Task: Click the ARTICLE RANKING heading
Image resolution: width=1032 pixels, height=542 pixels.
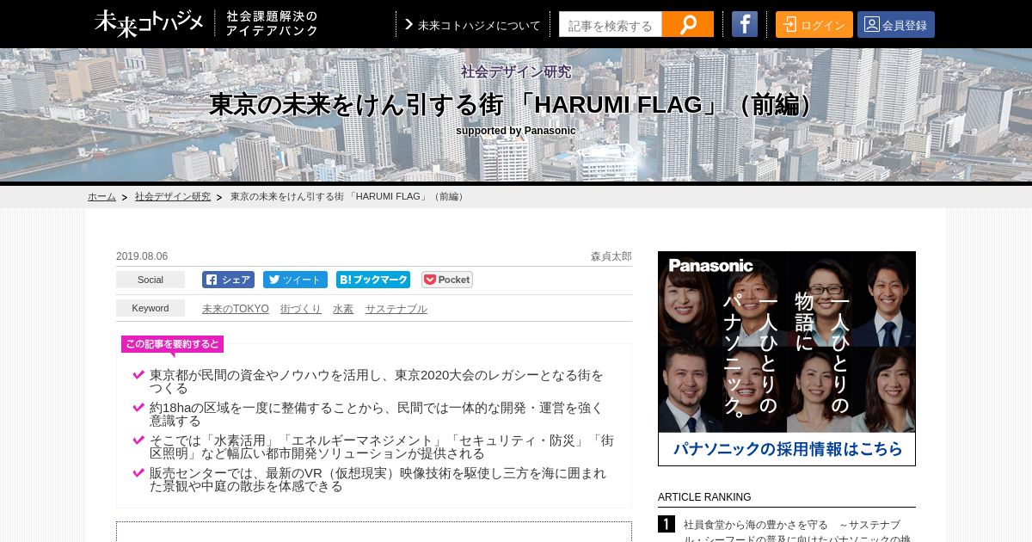Action: (x=704, y=497)
